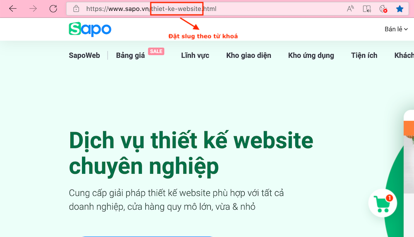The width and height of the screenshot is (414, 237).
Task: Click the subtitle starting Cung cấp giải pháp
Action: [176, 193]
